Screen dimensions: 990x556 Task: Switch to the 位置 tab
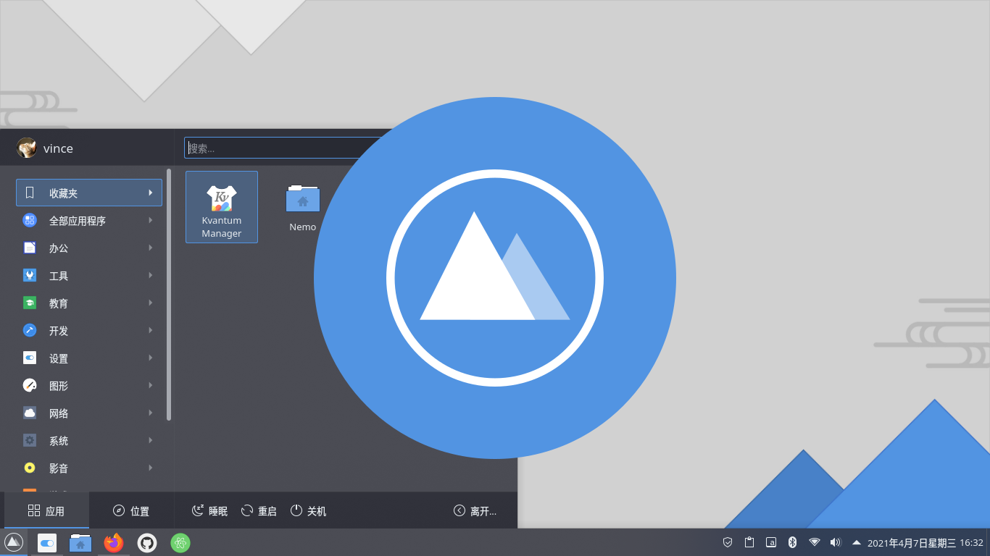click(132, 510)
